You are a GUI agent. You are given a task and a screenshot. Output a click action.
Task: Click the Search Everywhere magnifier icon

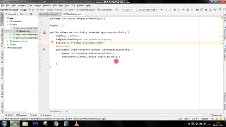220,10
